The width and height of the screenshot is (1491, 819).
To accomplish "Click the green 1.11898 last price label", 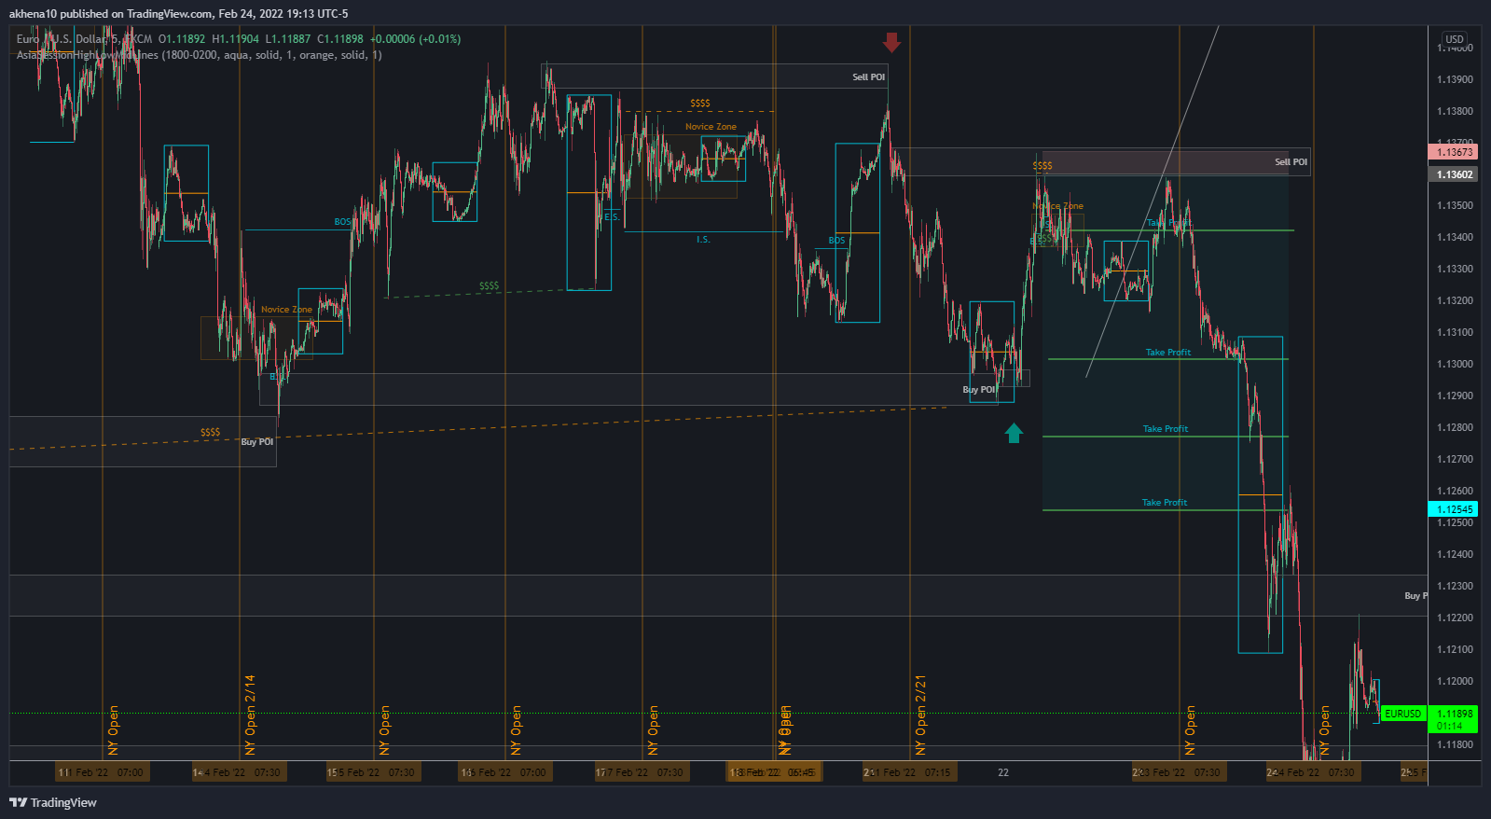I will pos(1454,714).
